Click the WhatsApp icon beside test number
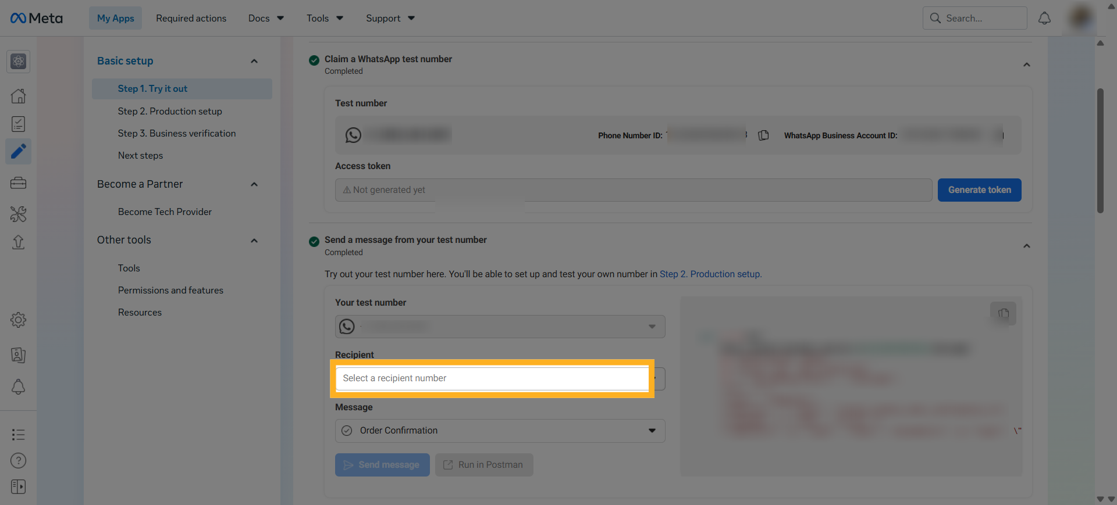 click(x=353, y=135)
